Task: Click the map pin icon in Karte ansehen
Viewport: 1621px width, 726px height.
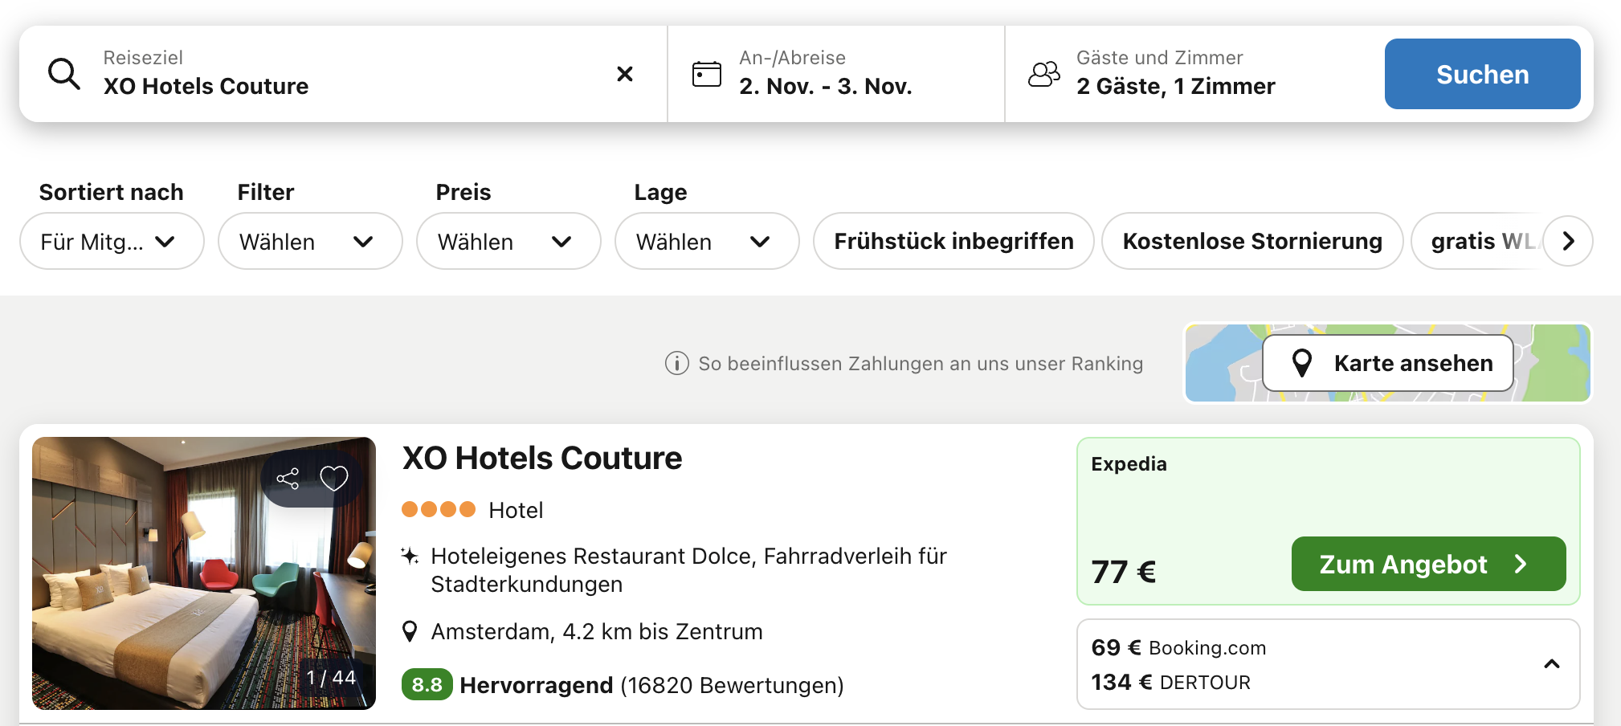Action: click(1302, 363)
